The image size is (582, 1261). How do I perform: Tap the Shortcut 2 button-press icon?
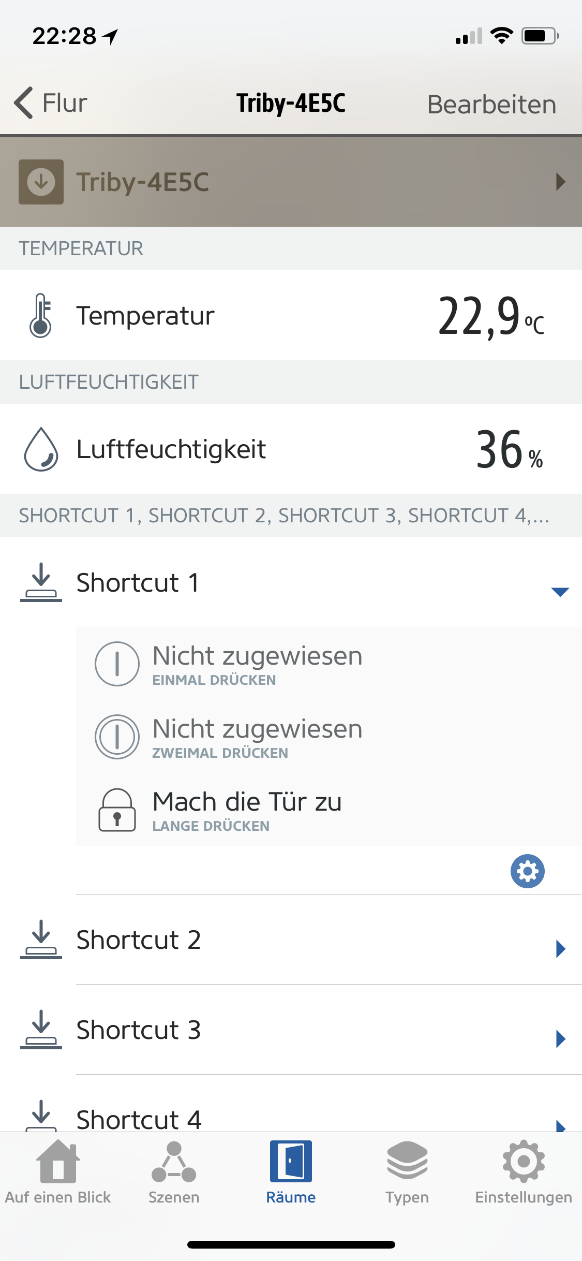pyautogui.click(x=41, y=940)
